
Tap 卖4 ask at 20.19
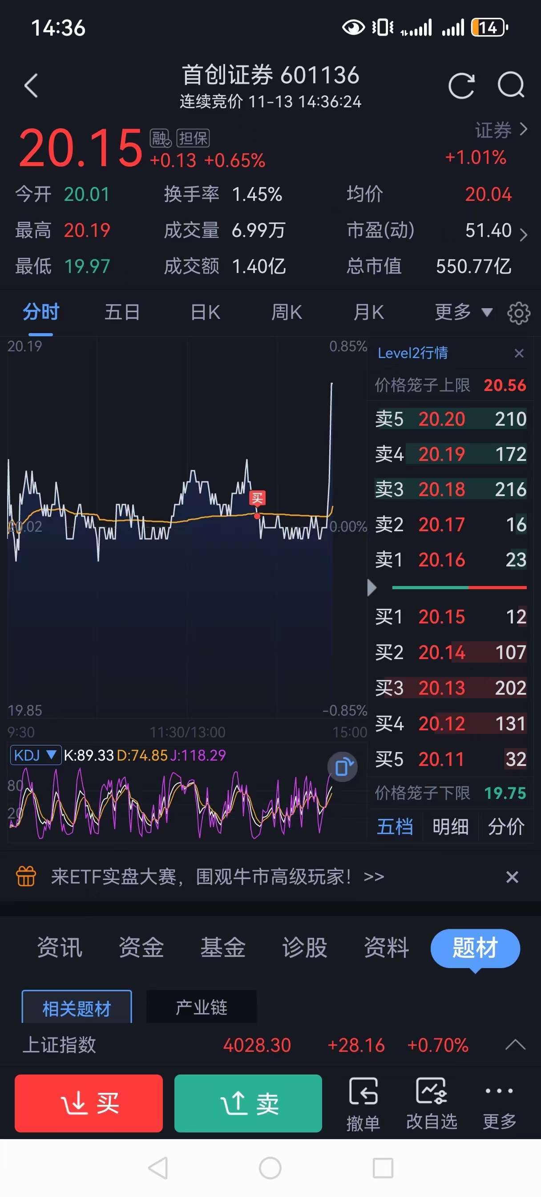pos(450,454)
